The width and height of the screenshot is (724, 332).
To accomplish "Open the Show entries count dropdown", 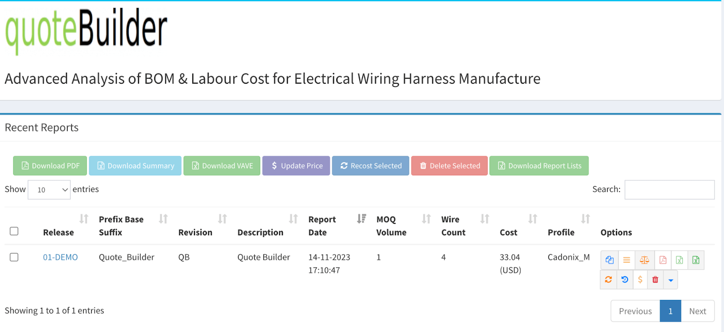I will 49,190.
